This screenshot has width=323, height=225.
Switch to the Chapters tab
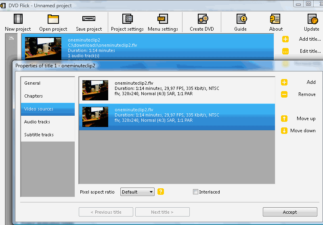click(x=48, y=96)
